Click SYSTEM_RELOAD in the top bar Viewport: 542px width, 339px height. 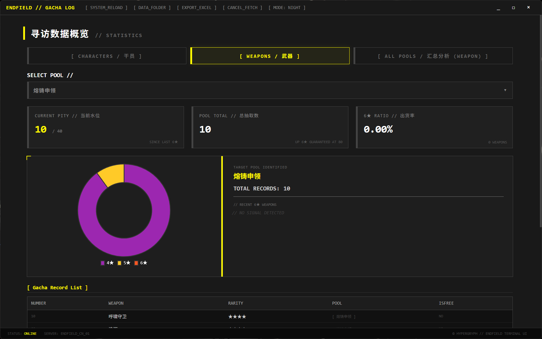click(x=106, y=8)
